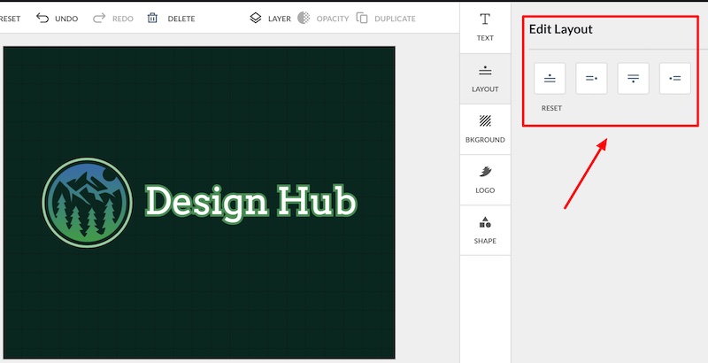This screenshot has width=708, height=363.
Task: Open the Text tool panel
Action: pos(485,27)
